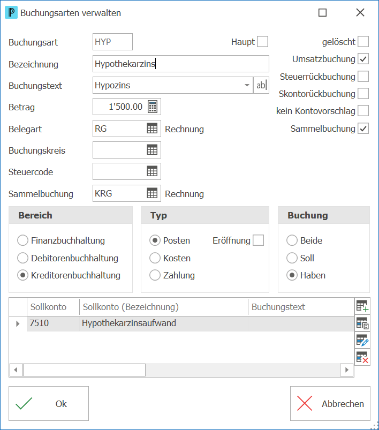Maximize the Buchungsarten verwalten window
Screen dimensions: 379x430
tap(322, 13)
